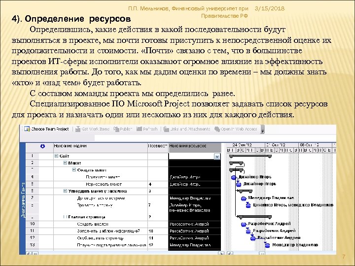Select the task 'Получить подтверждение заказчика'
This screenshot has width=355, height=266.
point(111,245)
